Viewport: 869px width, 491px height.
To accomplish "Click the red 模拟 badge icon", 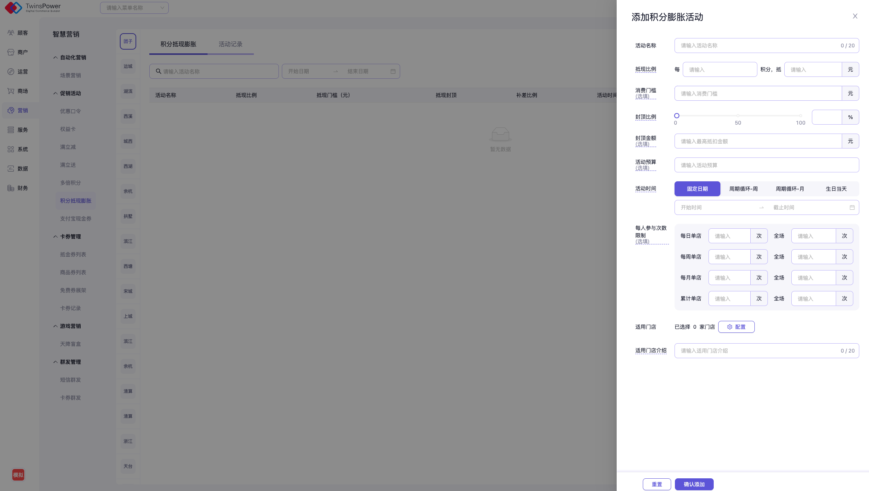I will click(x=18, y=475).
